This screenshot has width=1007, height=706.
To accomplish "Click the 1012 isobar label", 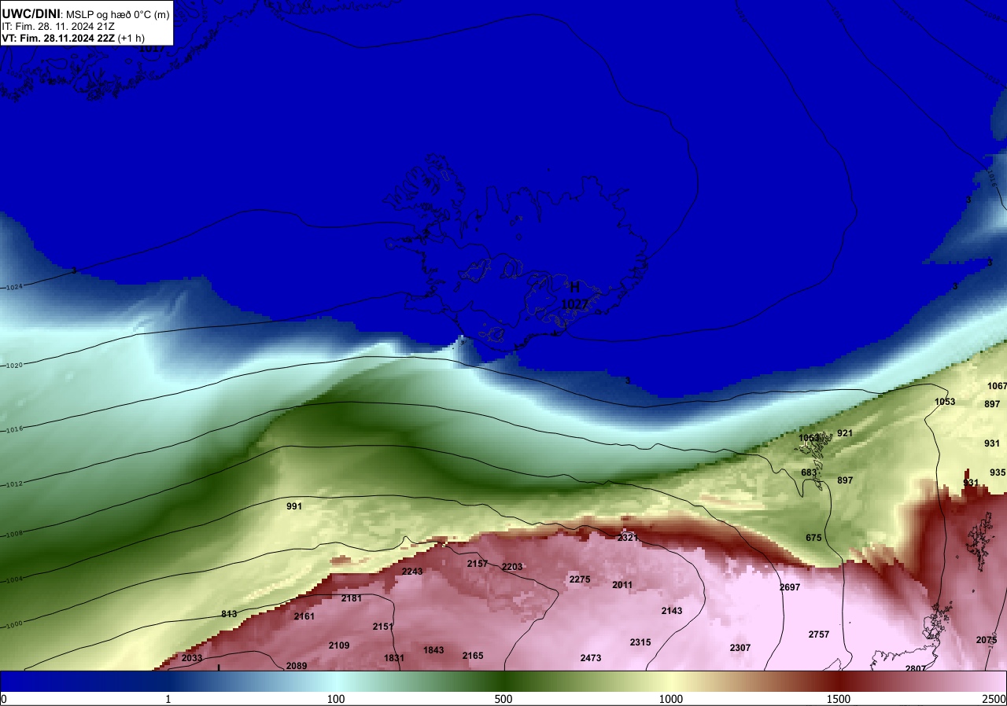I will click(x=15, y=484).
